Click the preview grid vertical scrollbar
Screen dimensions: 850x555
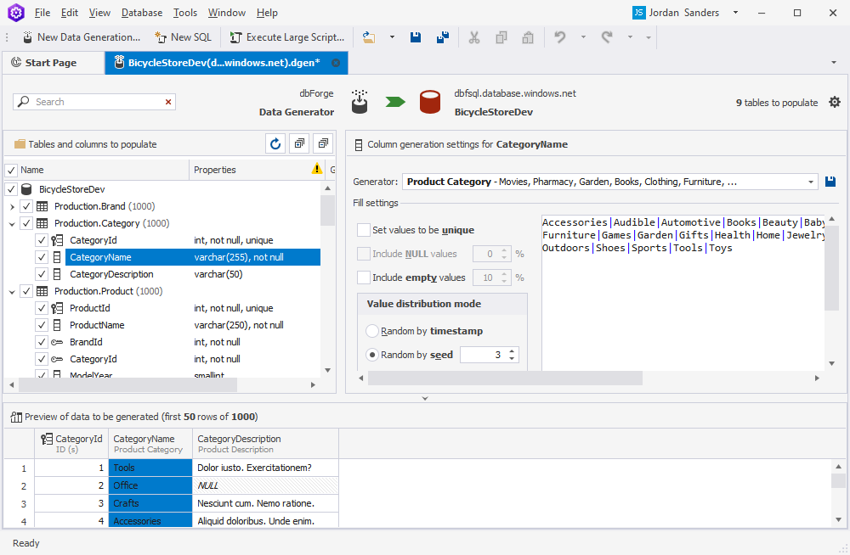(x=839, y=480)
